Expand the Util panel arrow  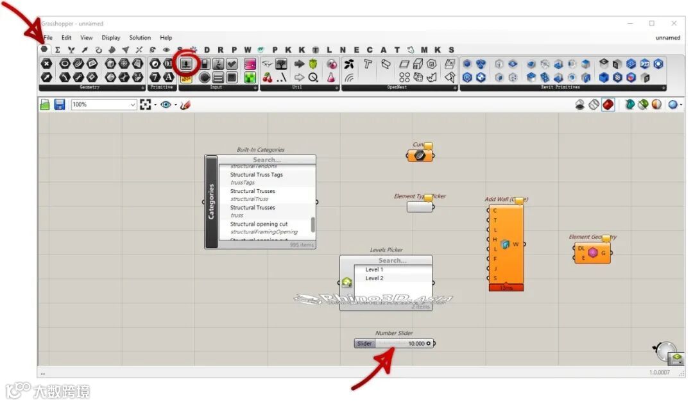(x=337, y=88)
